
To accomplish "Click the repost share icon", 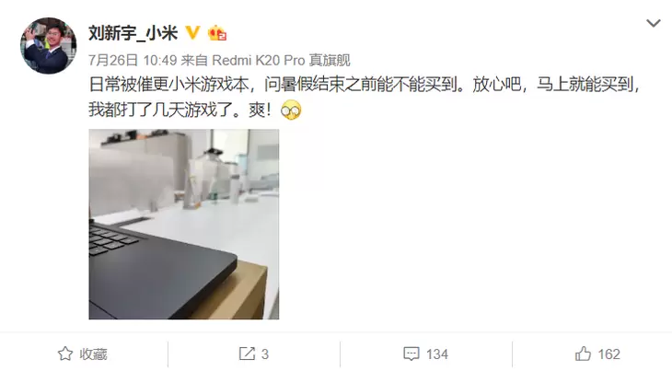I will tap(247, 354).
